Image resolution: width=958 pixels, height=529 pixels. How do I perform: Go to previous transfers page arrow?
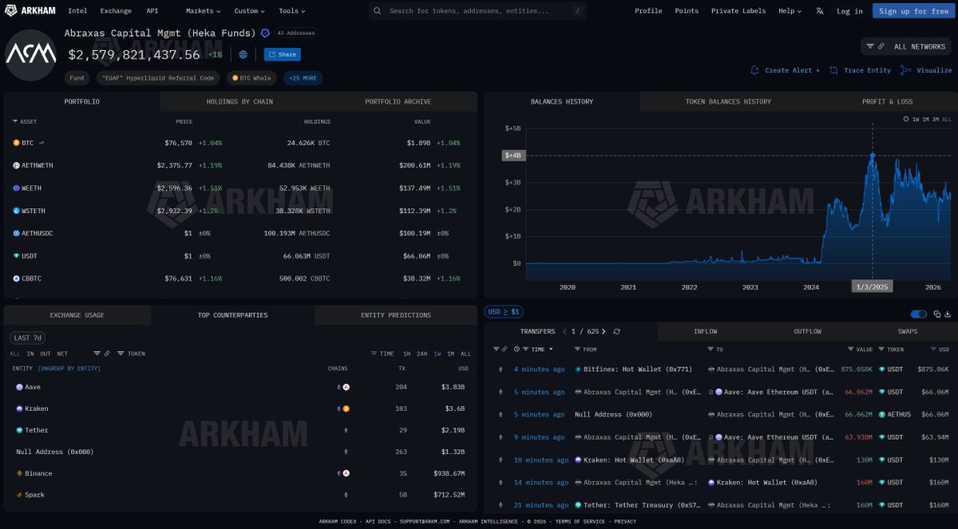[x=565, y=331]
